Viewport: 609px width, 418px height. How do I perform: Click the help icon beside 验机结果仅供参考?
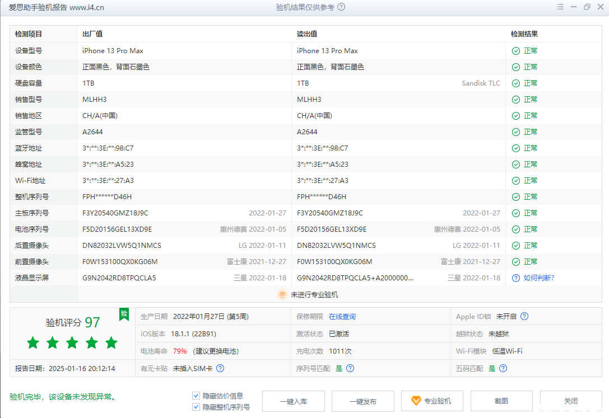pyautogui.click(x=341, y=7)
